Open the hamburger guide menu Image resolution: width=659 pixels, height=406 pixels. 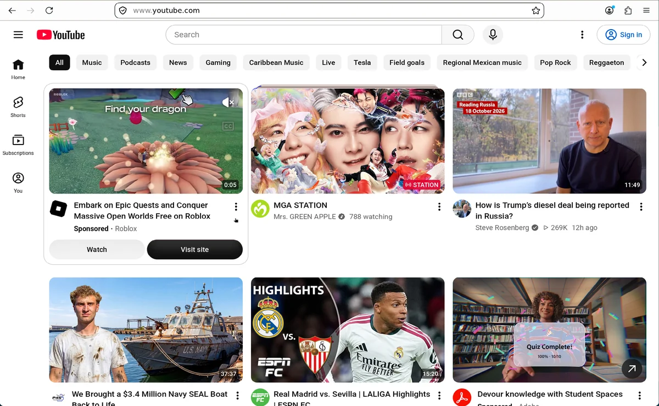coord(18,35)
